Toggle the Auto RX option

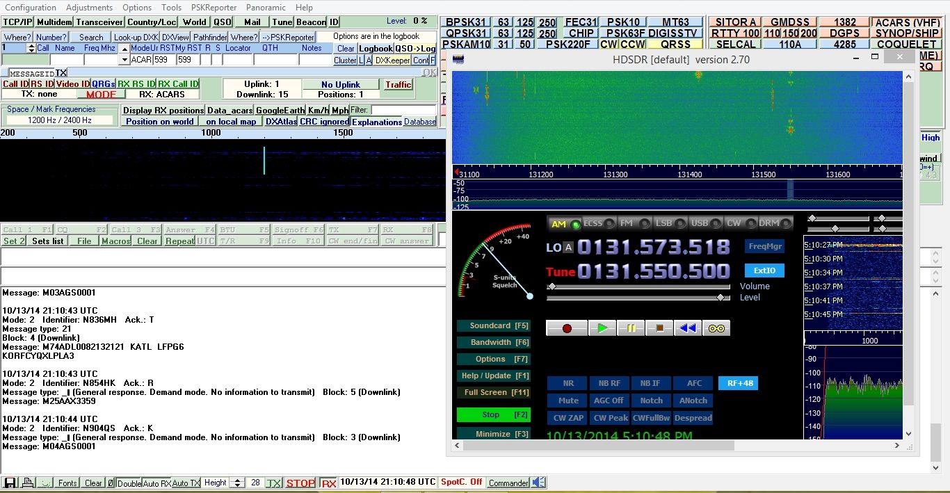click(x=156, y=483)
